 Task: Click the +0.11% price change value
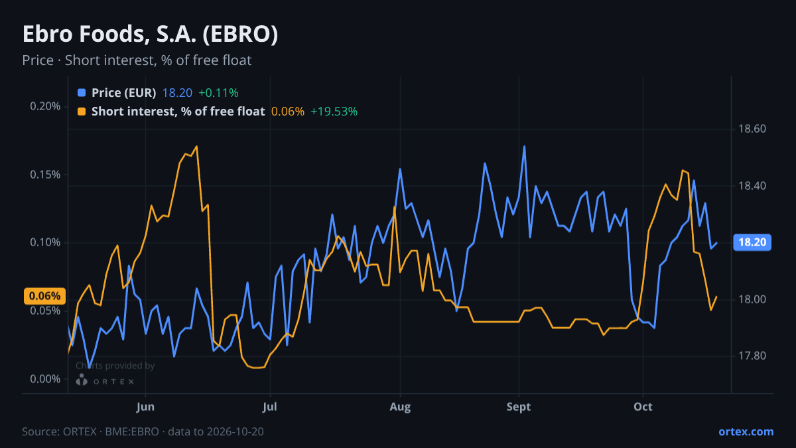[218, 93]
